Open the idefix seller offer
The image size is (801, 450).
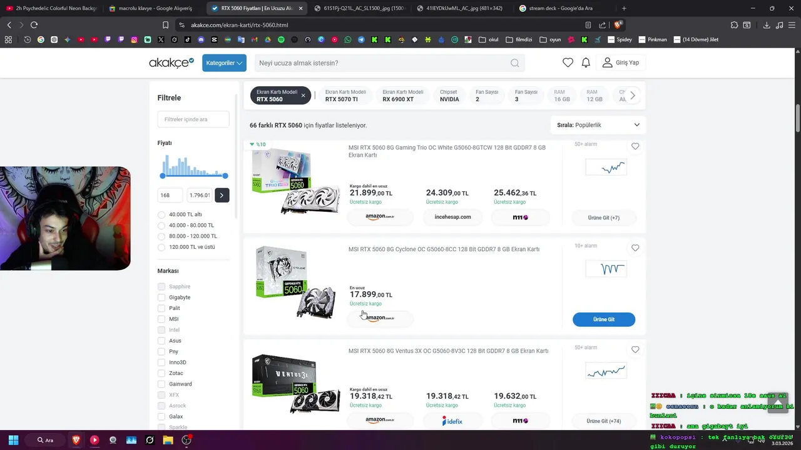click(x=452, y=421)
